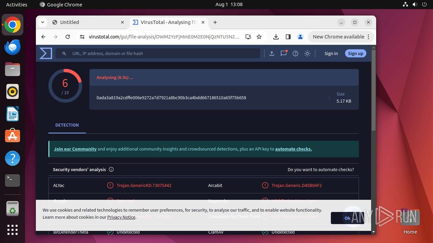433x243 pixels.
Task: Click the volume icon in top bar
Action: (x=415, y=4)
